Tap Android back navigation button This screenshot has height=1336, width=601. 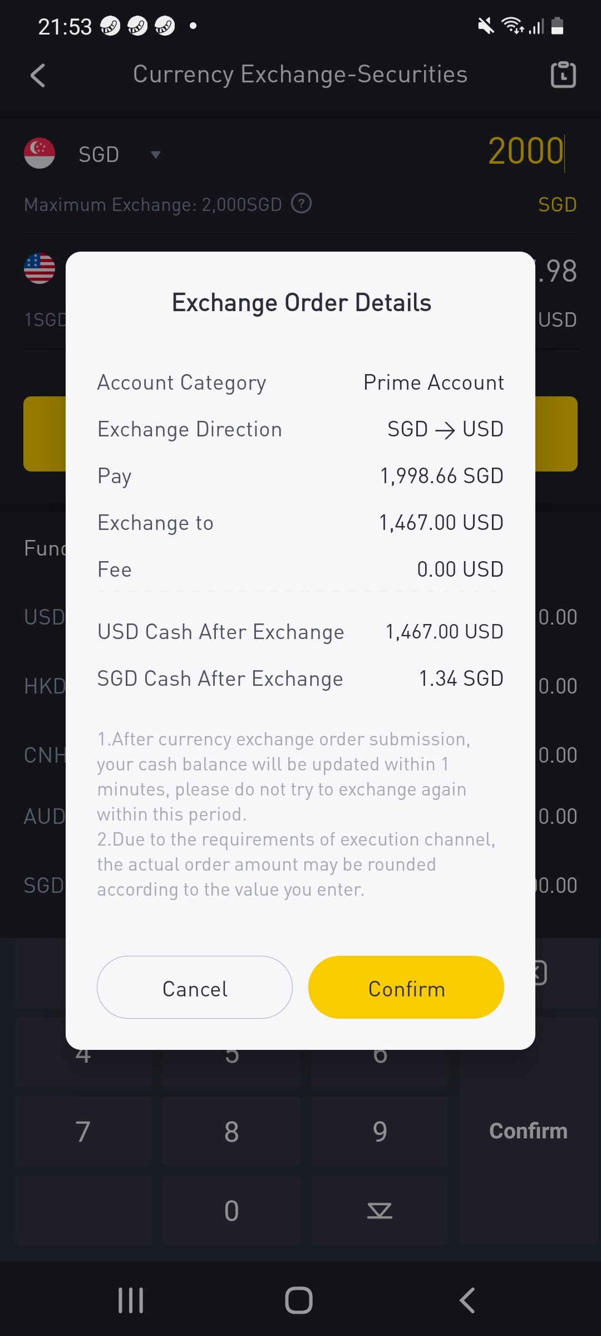click(467, 1300)
